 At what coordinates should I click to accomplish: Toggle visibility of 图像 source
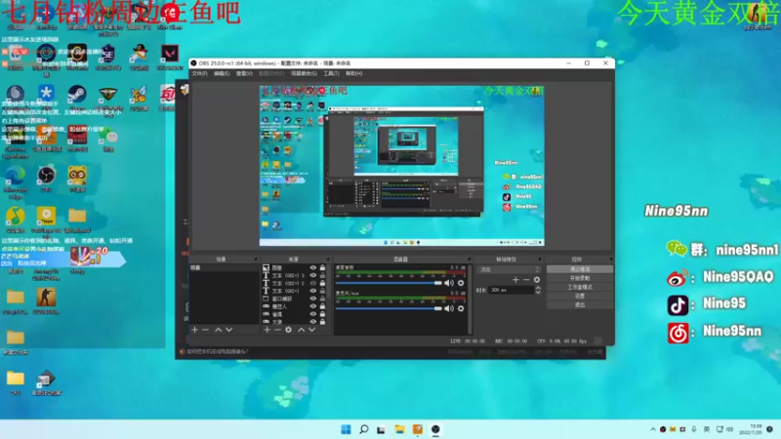(312, 267)
